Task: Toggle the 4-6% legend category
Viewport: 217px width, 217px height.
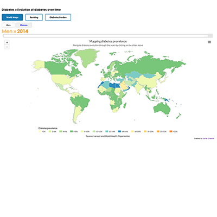Action: click(63, 131)
